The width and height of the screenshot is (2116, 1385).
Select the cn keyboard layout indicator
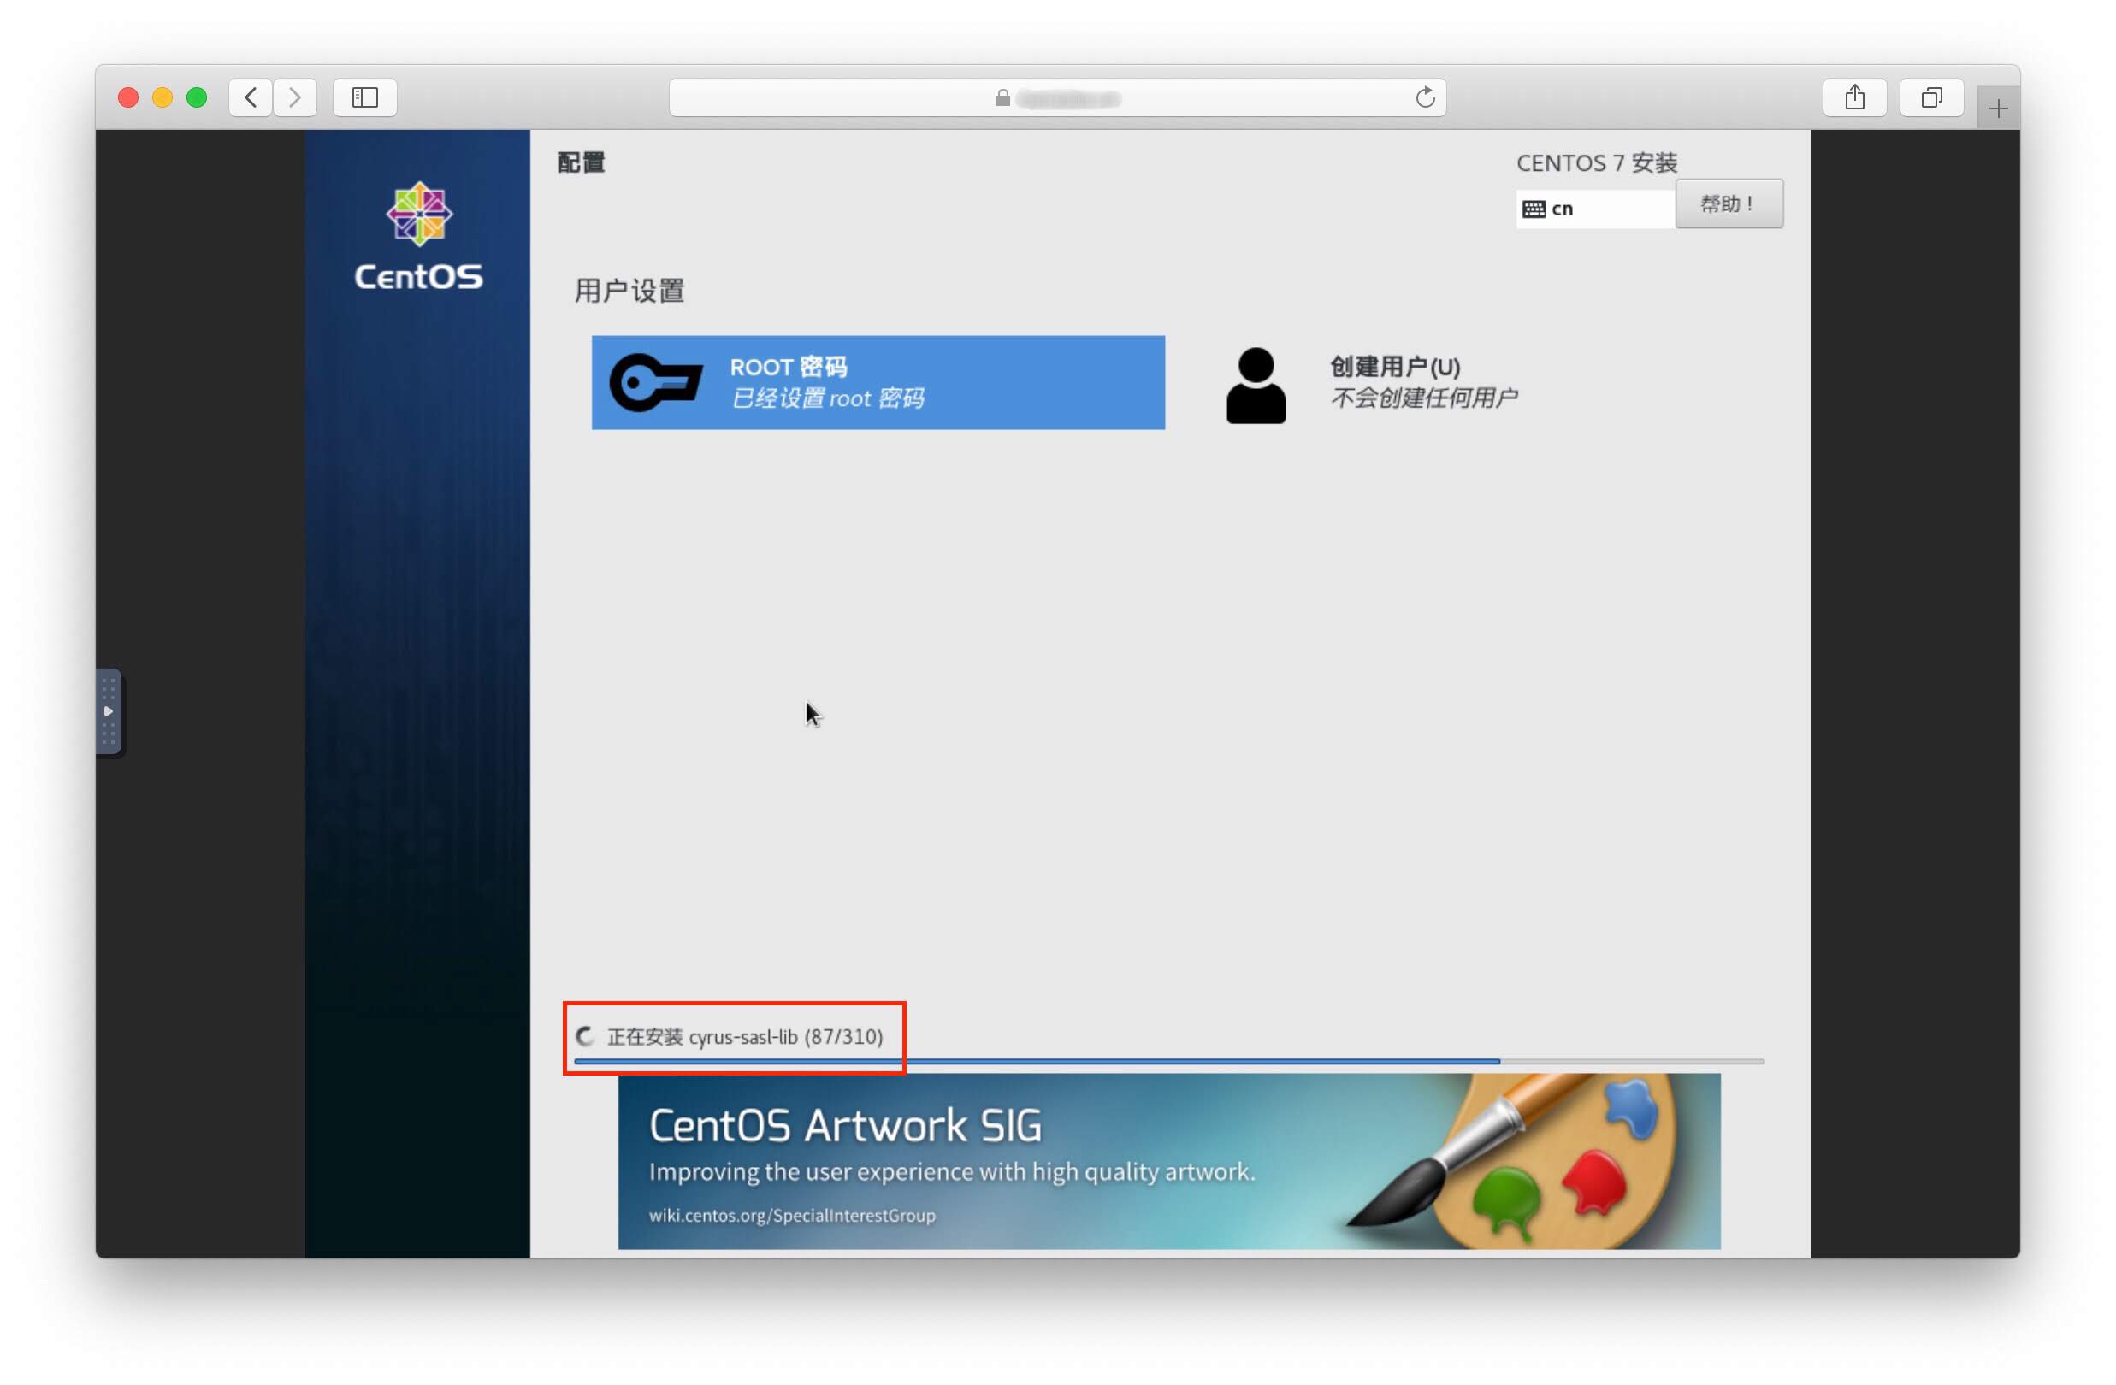1595,209
